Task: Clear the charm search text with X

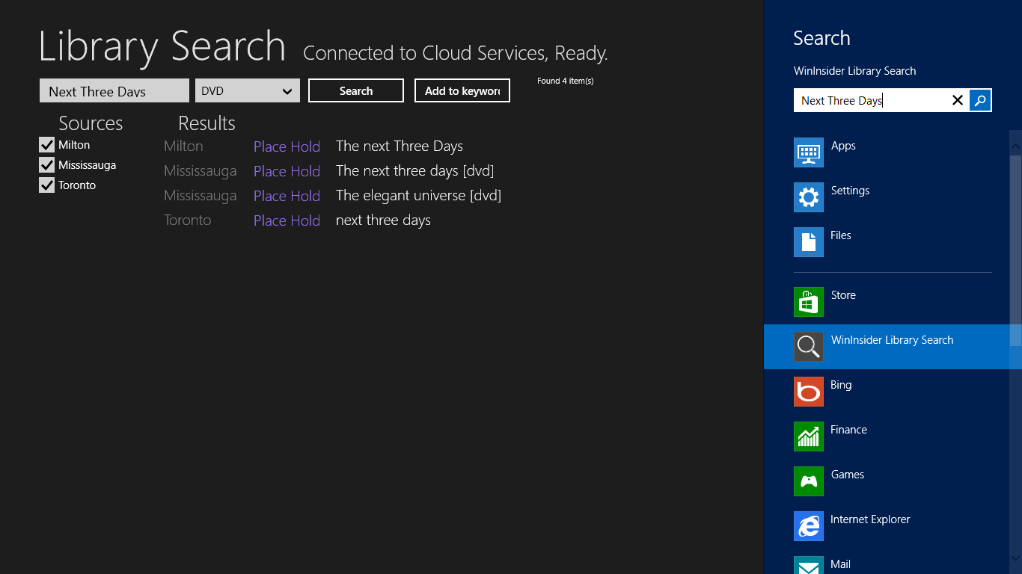Action: tap(957, 100)
